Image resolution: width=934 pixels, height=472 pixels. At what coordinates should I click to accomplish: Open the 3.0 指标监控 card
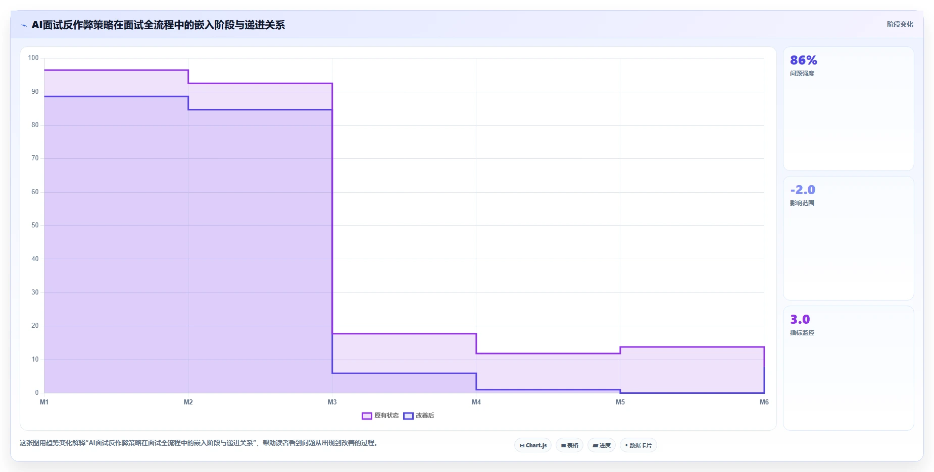coord(848,368)
